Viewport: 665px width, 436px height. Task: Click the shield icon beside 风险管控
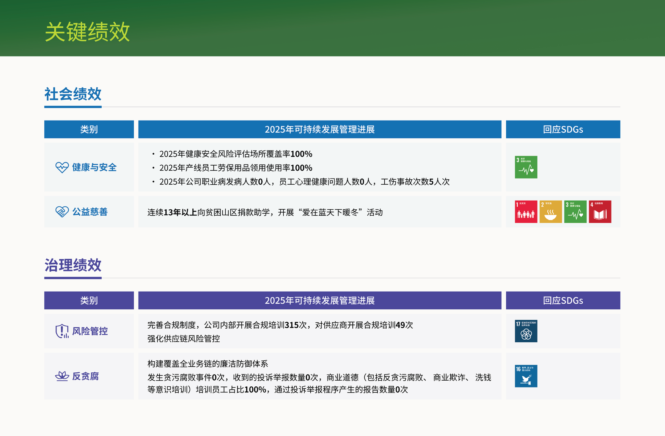(62, 331)
